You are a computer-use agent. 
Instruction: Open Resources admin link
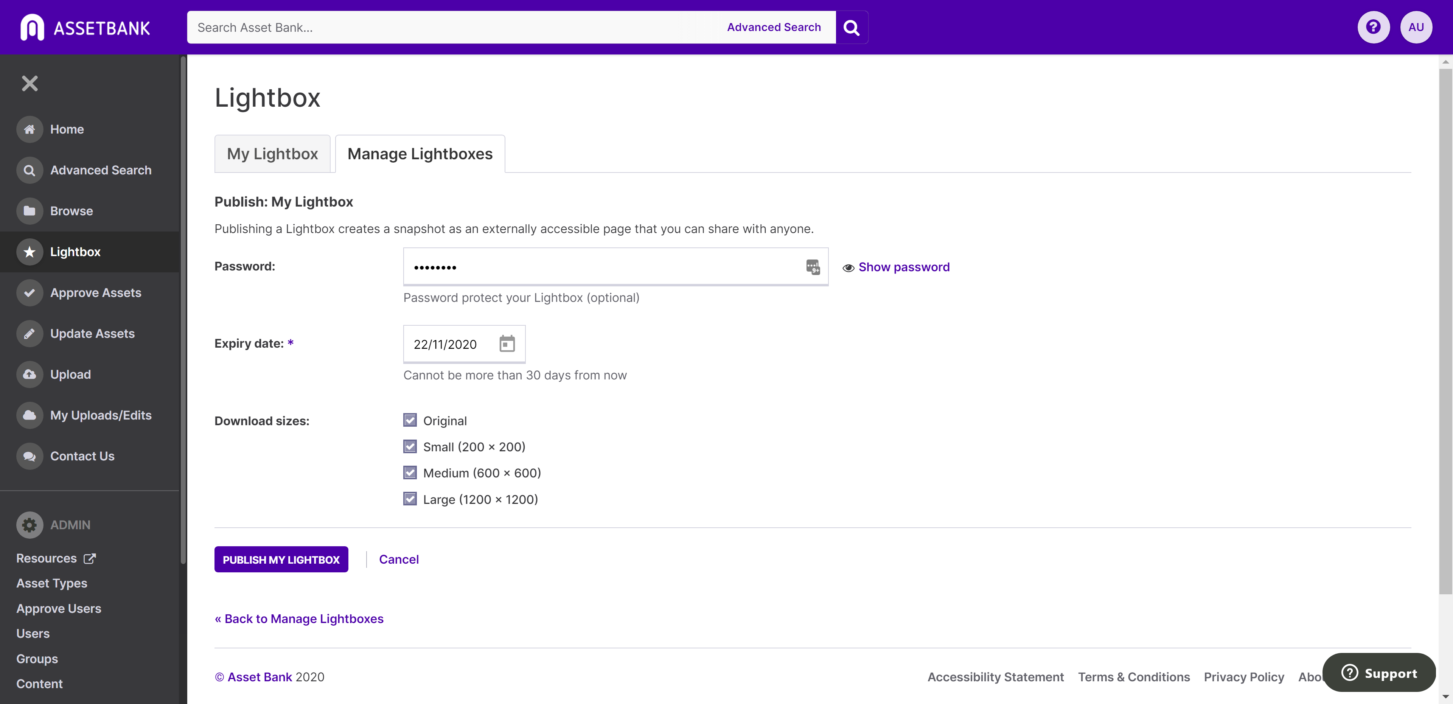pyautogui.click(x=46, y=558)
